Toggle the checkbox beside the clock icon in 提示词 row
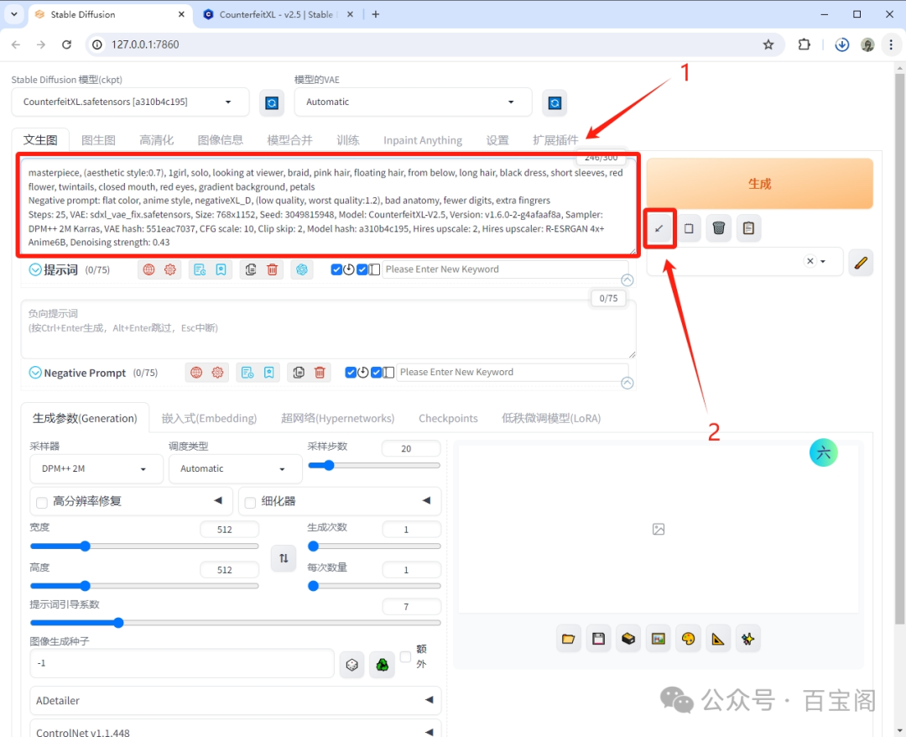Screen dimensions: 906x737 tap(337, 269)
